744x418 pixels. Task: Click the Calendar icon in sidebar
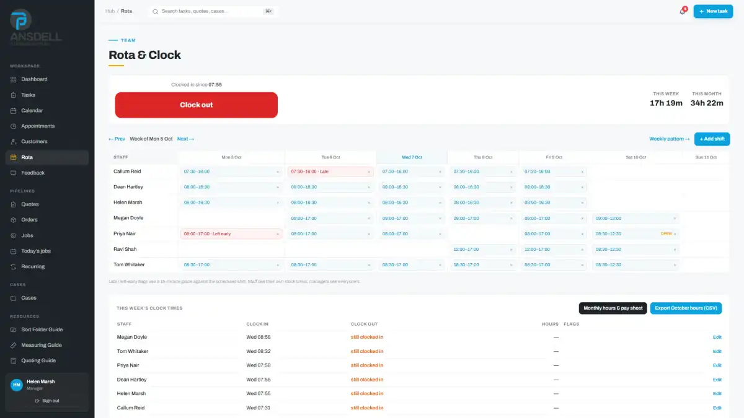[x=14, y=111]
